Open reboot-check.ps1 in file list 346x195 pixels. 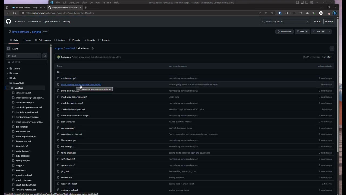click(69, 184)
